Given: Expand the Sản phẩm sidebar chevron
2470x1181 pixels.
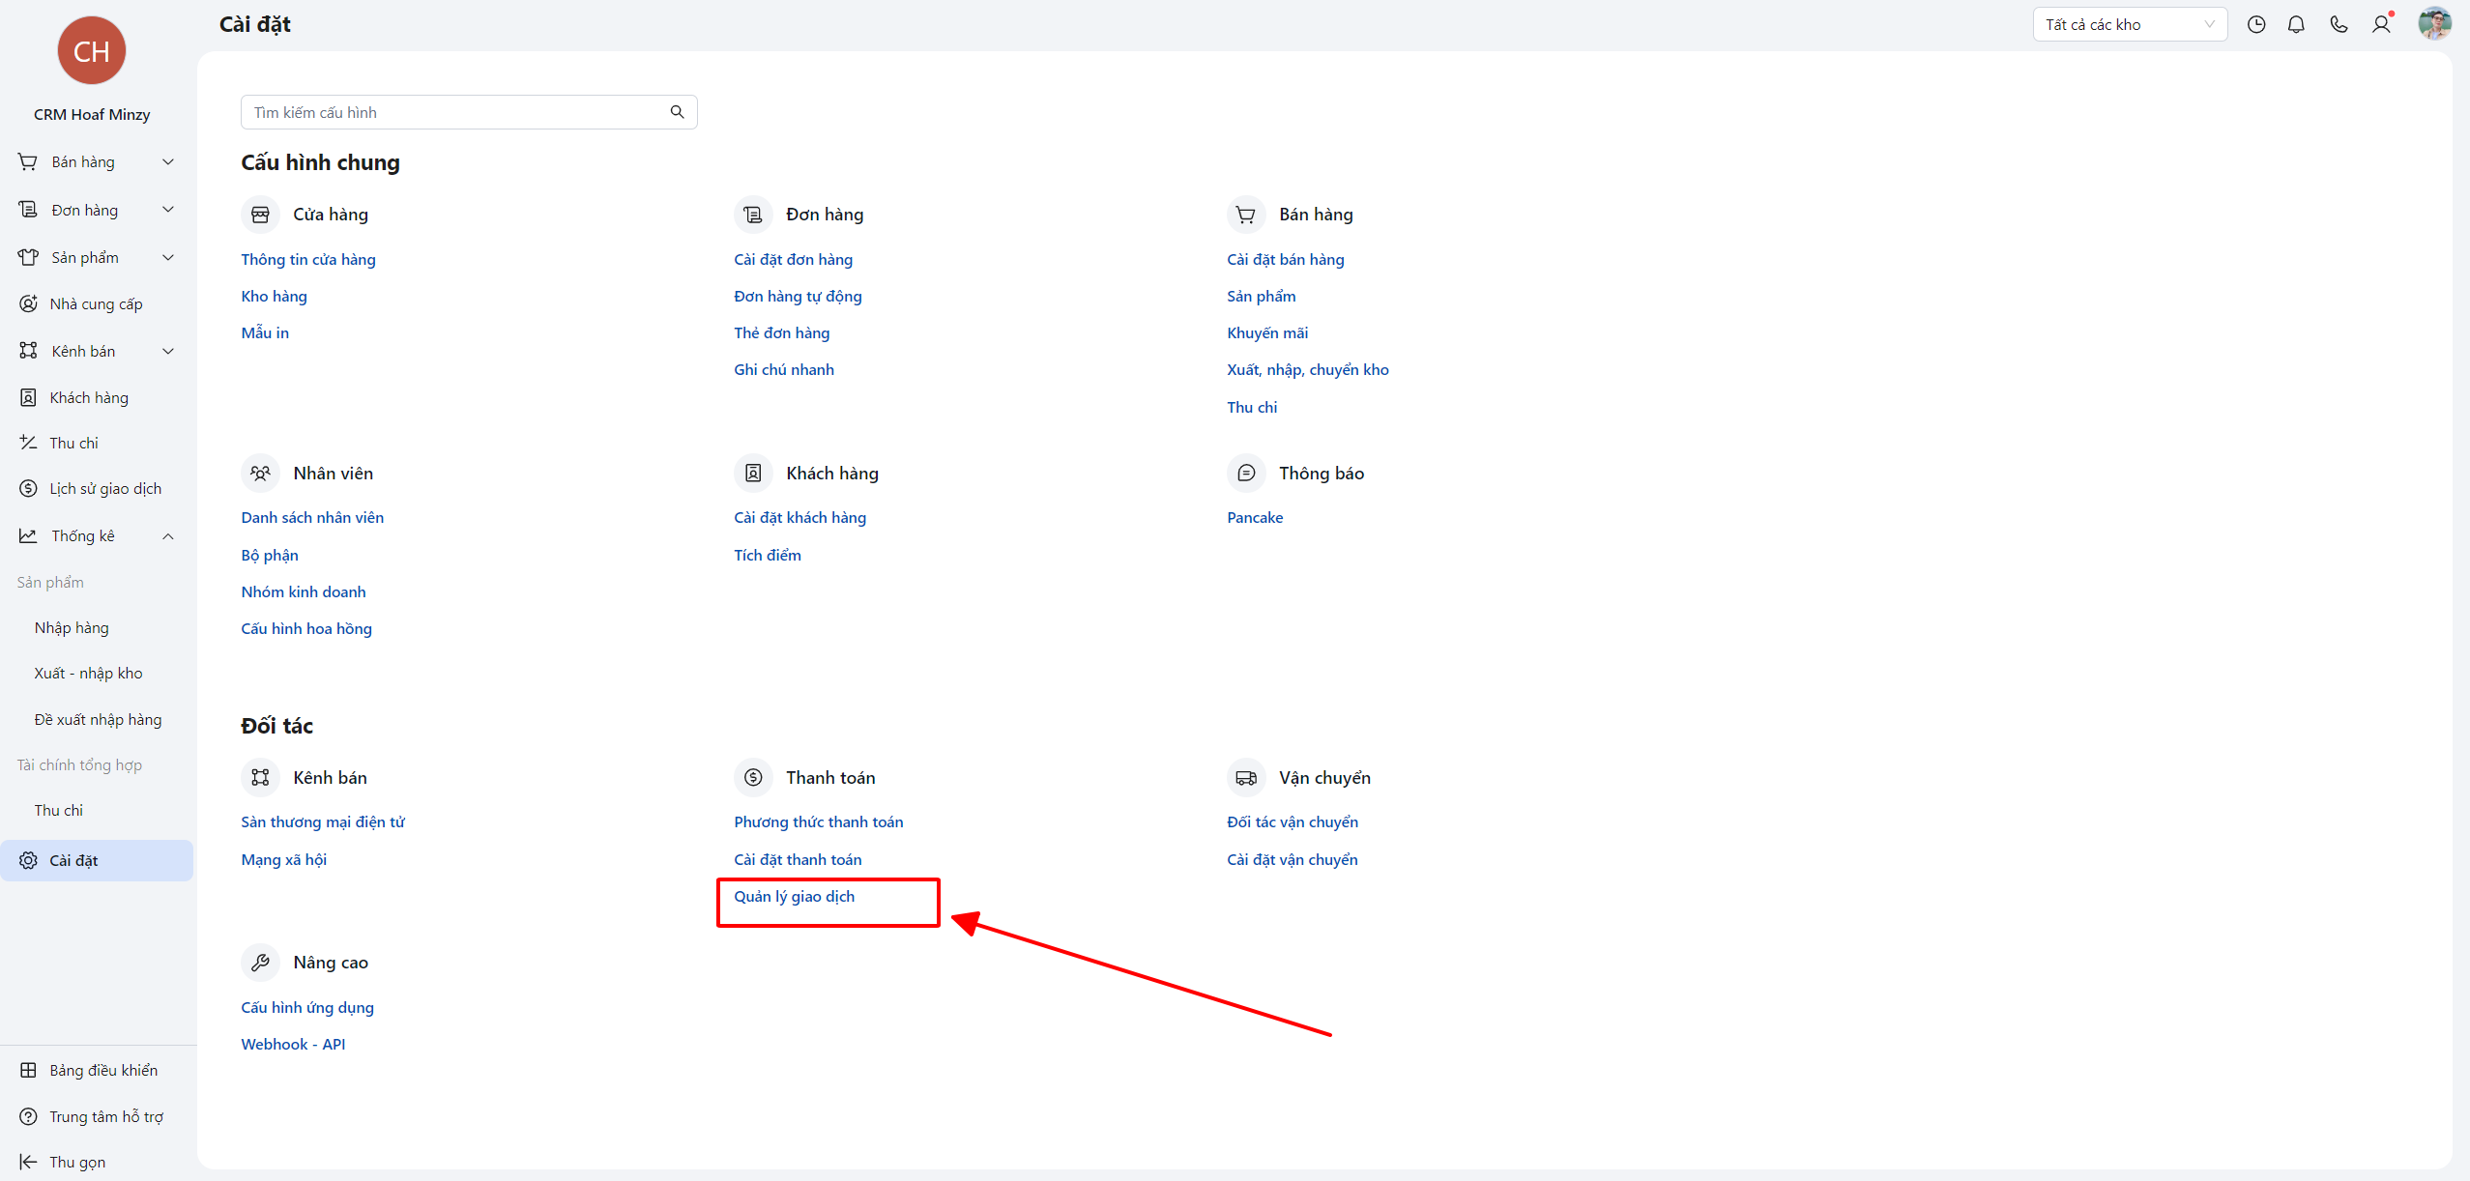Looking at the screenshot, I should click(168, 258).
